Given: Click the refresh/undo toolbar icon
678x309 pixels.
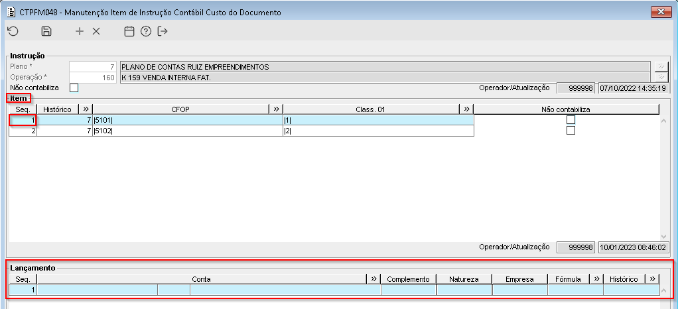Looking at the screenshot, I should click(x=13, y=31).
